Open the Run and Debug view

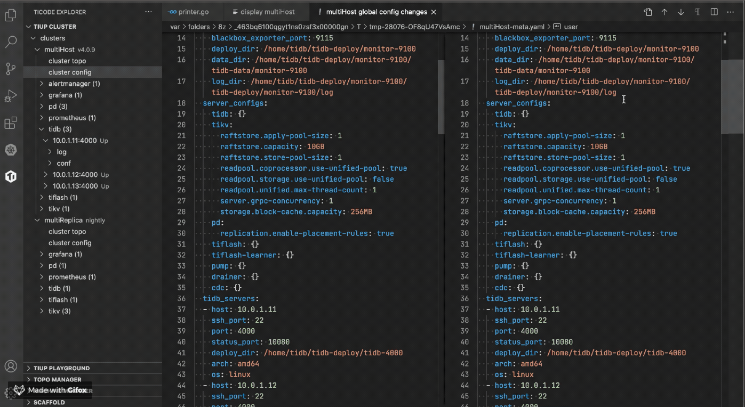tap(11, 96)
